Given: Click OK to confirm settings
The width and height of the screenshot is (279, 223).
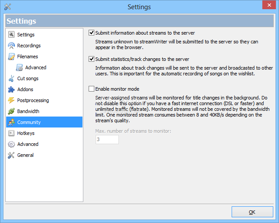Looking at the screenshot, I should (252, 212).
